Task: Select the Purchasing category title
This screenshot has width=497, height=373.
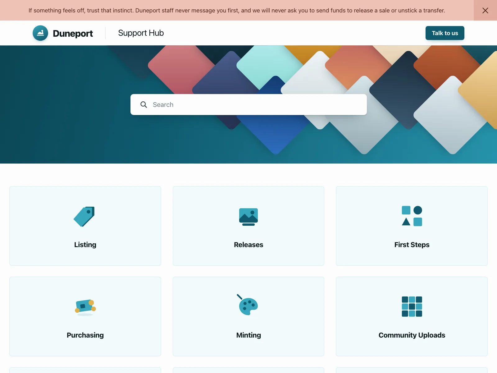Action: [x=85, y=335]
